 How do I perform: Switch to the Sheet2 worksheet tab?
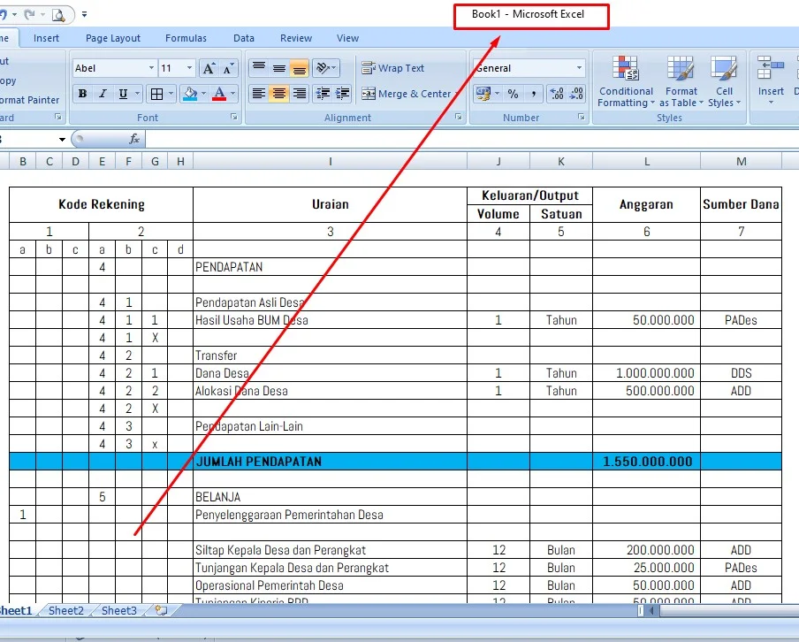[66, 610]
